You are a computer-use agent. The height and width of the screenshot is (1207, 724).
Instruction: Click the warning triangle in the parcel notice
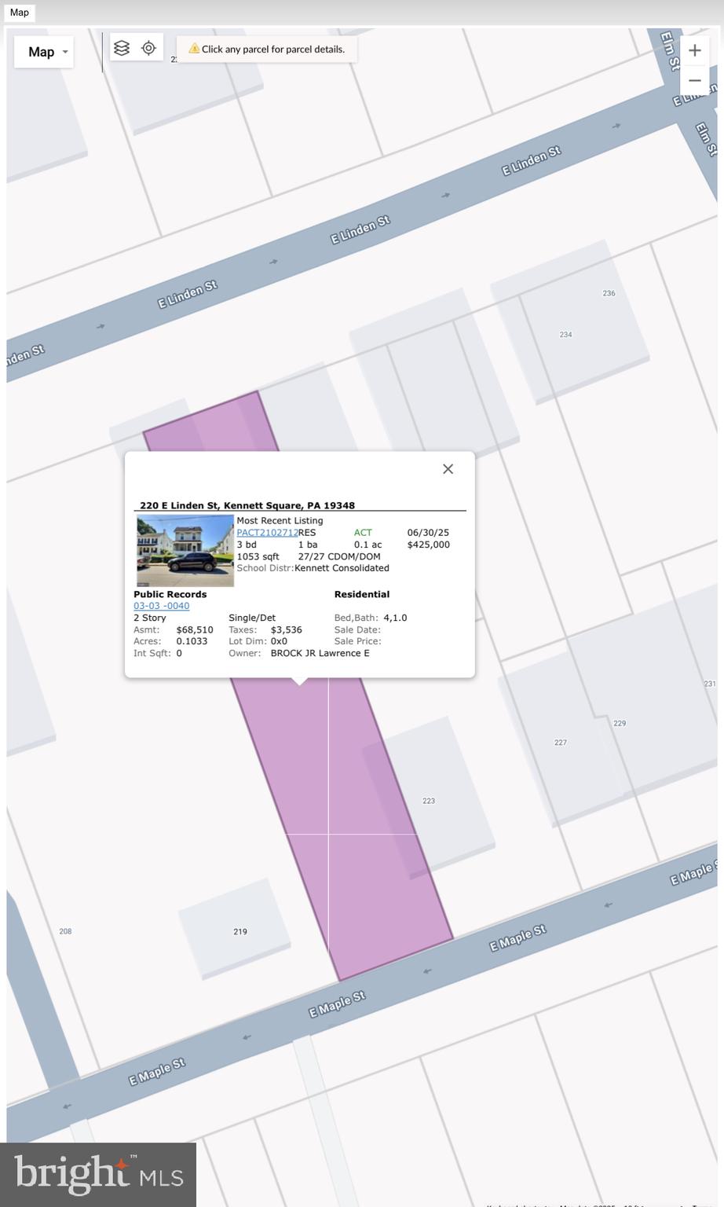click(x=193, y=48)
